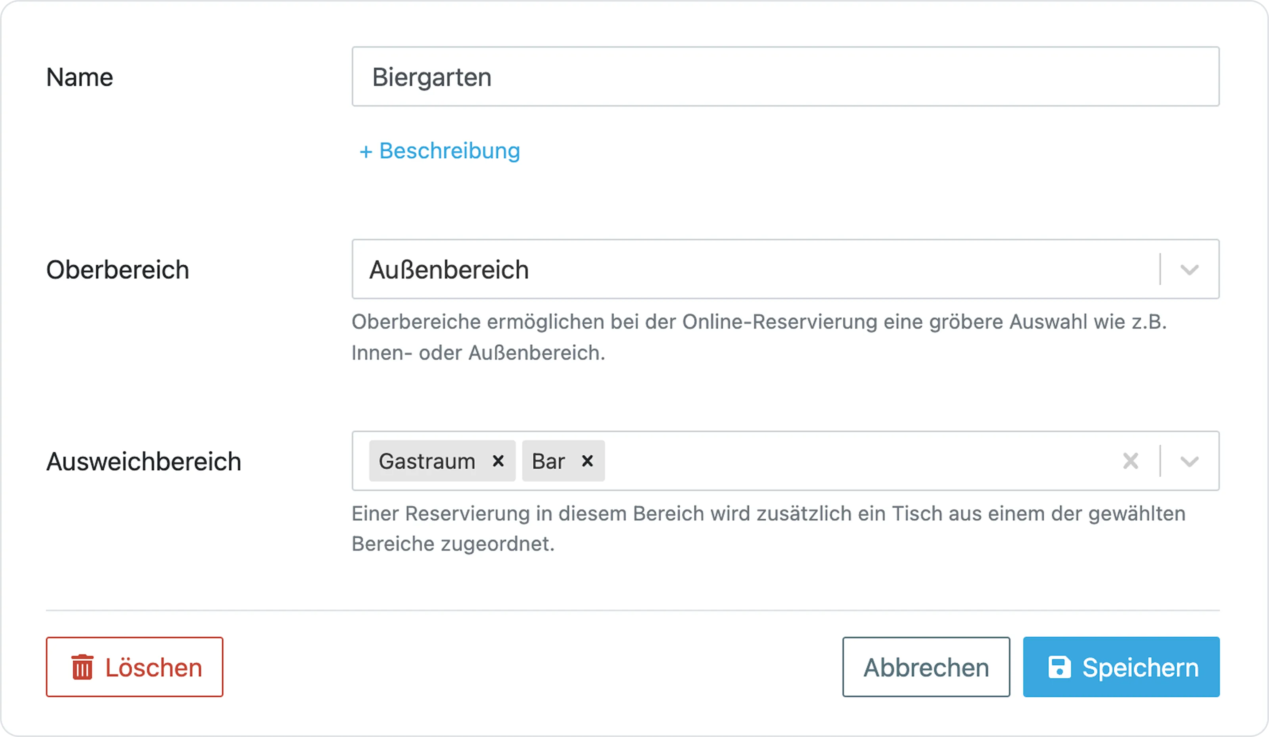This screenshot has width=1269, height=737.
Task: Click the Oberbereich field label
Action: [118, 270]
